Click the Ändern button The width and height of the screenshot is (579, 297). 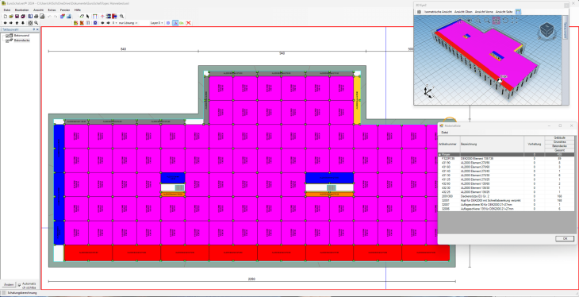(9, 285)
